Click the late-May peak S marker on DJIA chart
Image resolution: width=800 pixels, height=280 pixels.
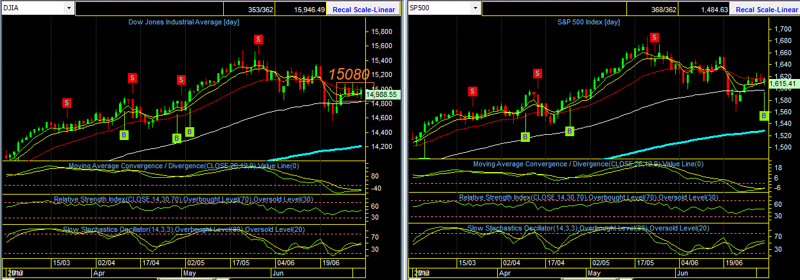click(258, 39)
